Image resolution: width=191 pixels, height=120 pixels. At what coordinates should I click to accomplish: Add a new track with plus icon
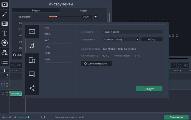coord(4,71)
